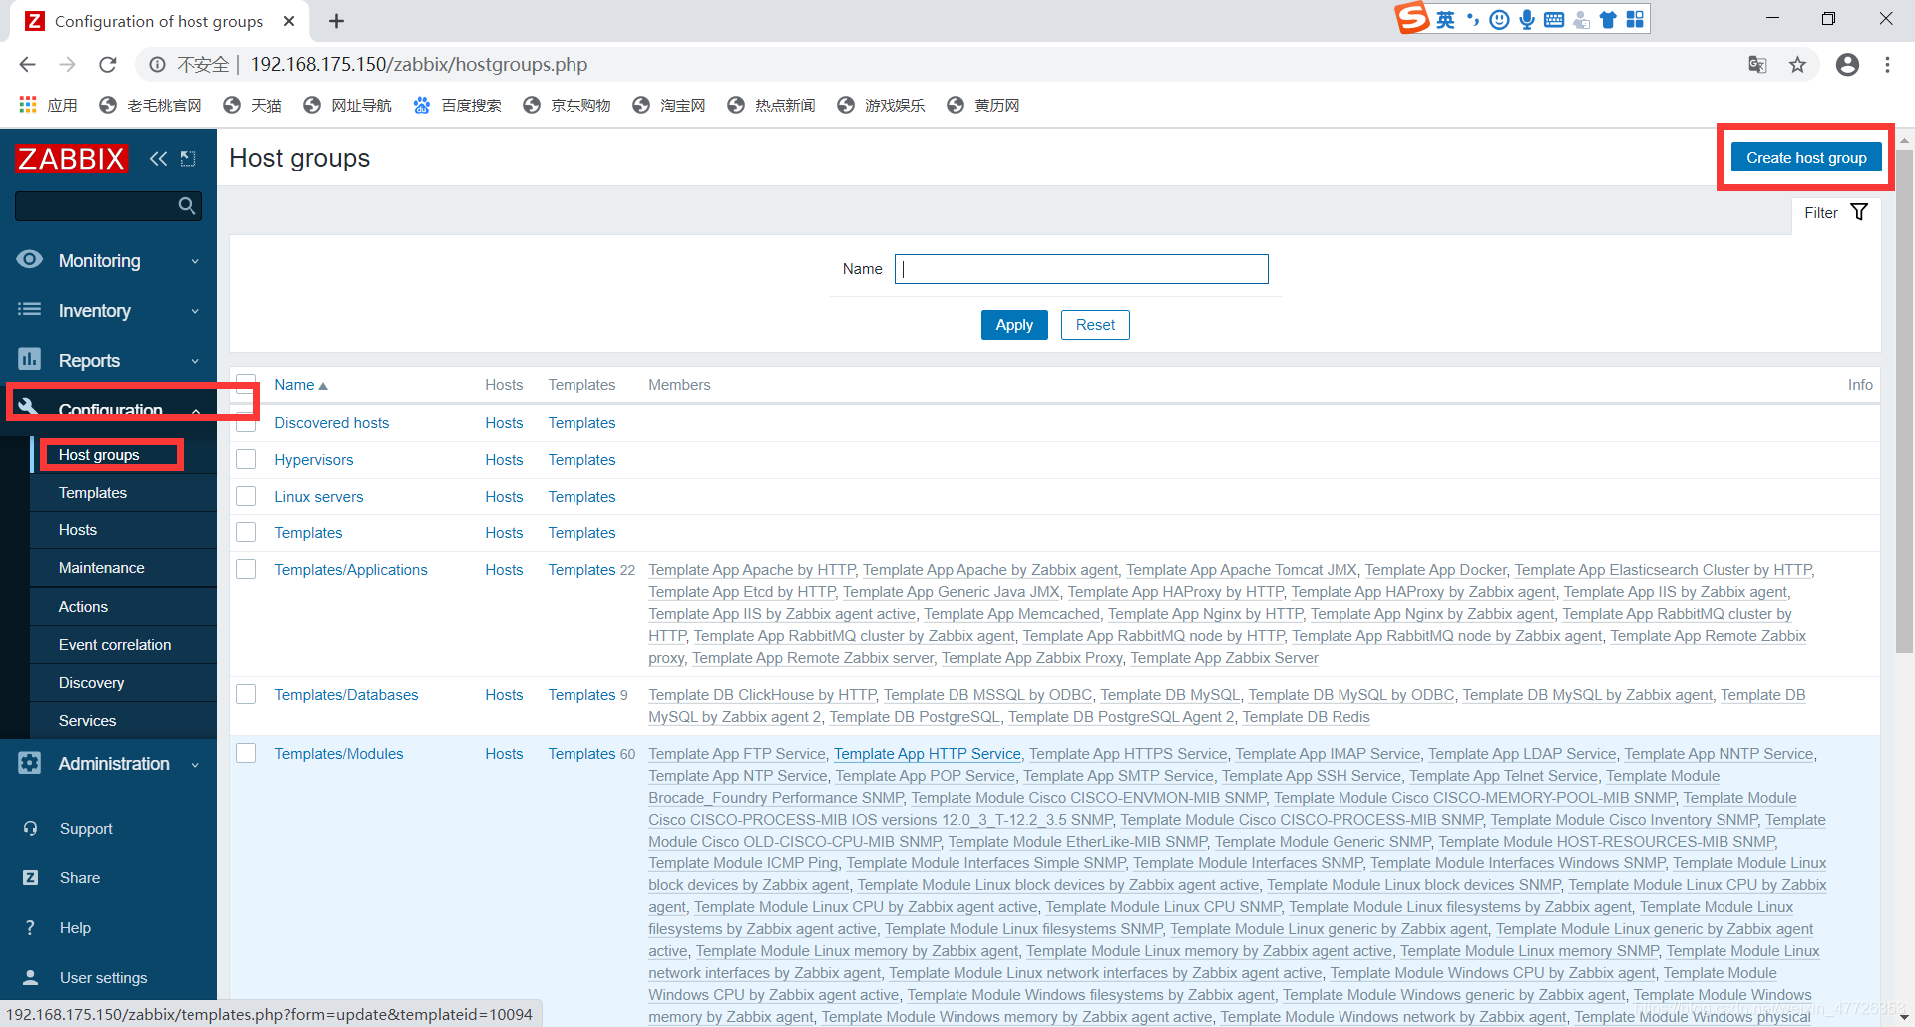Open Event correlation submenu item
Image resolution: width=1915 pixels, height=1027 pixels.
coord(115,645)
